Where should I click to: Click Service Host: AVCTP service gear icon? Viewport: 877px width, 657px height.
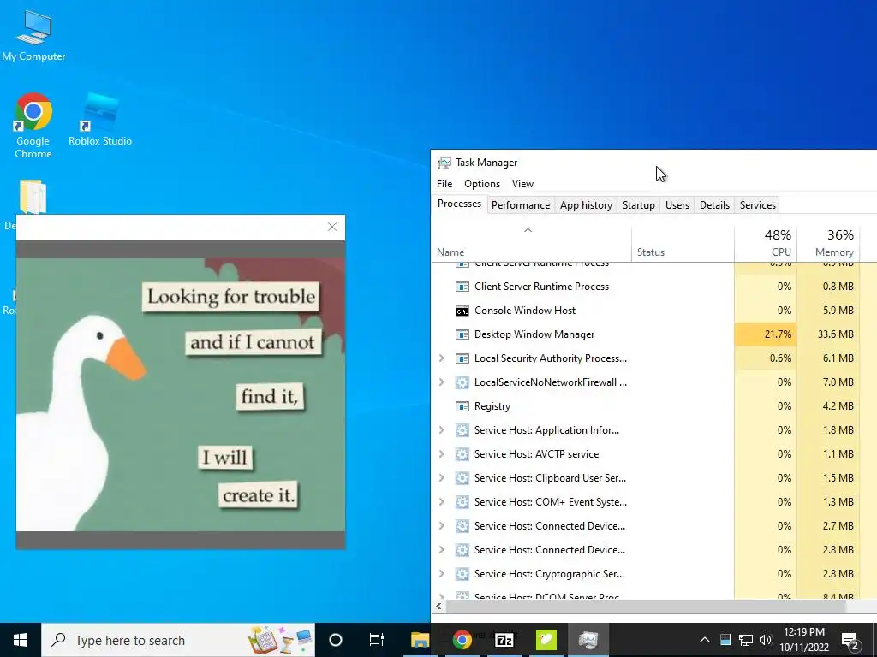(x=462, y=455)
